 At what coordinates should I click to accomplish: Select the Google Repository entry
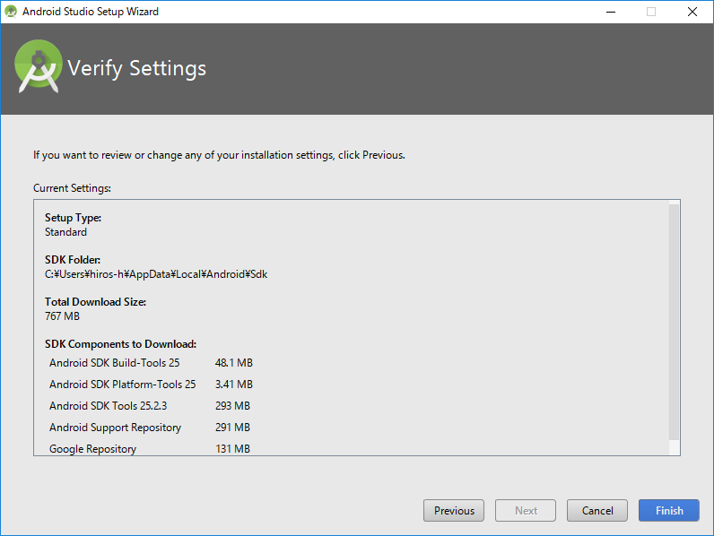(x=93, y=449)
